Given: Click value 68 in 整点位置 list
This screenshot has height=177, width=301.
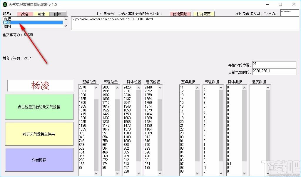Looking at the screenshot, I should [81, 167].
